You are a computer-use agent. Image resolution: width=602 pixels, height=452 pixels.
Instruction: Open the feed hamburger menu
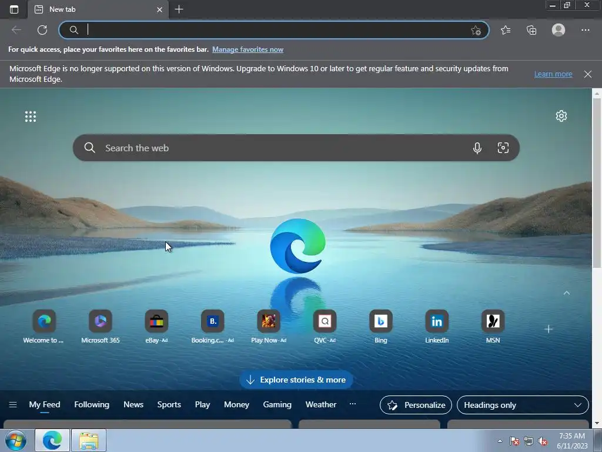point(13,404)
